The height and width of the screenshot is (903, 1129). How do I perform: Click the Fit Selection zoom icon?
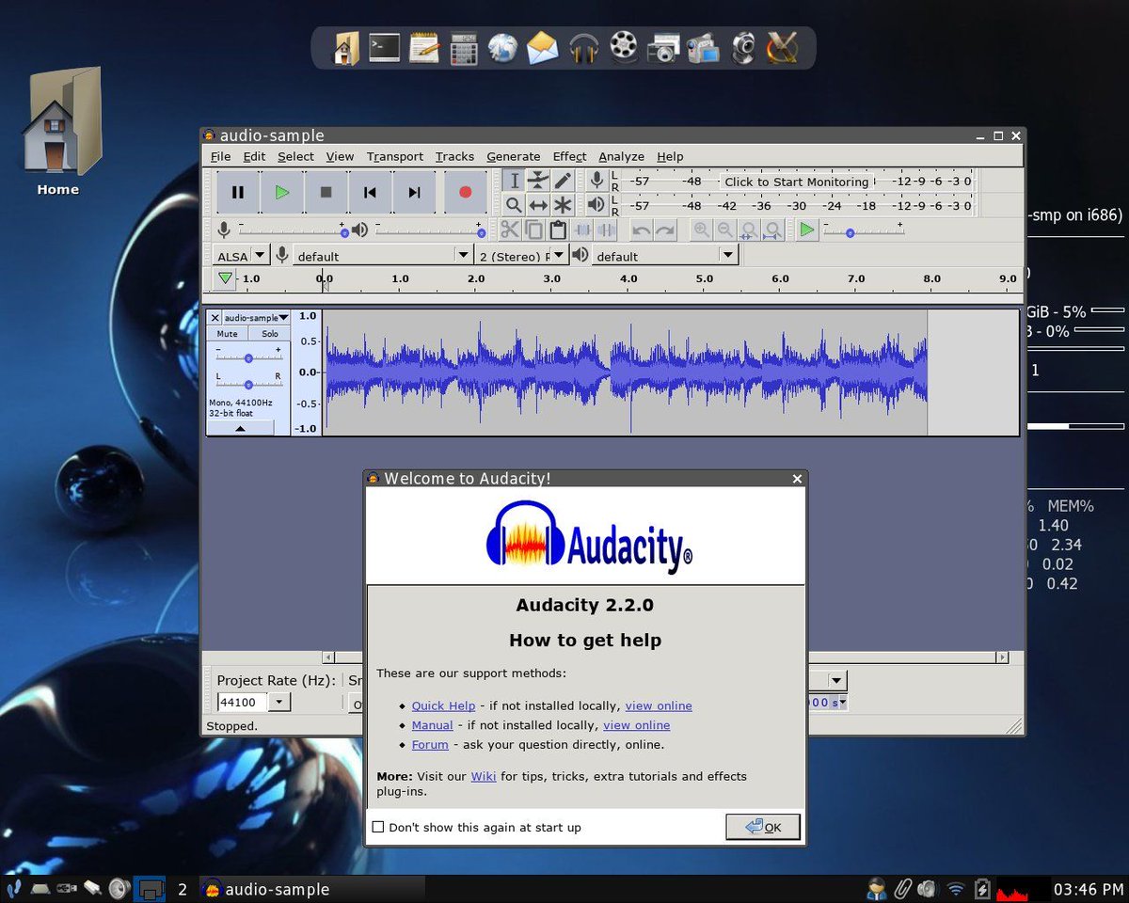749,230
